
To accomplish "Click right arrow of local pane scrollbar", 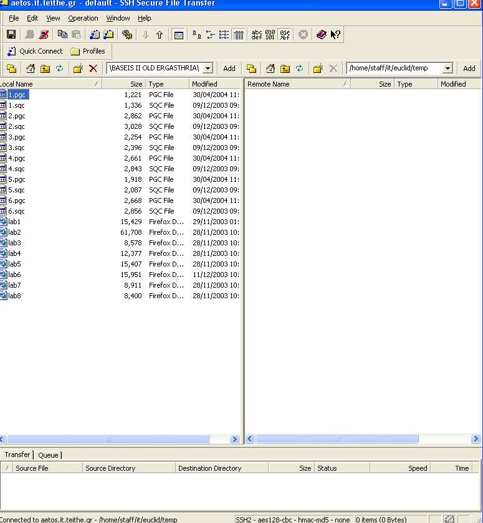I will (235, 440).
